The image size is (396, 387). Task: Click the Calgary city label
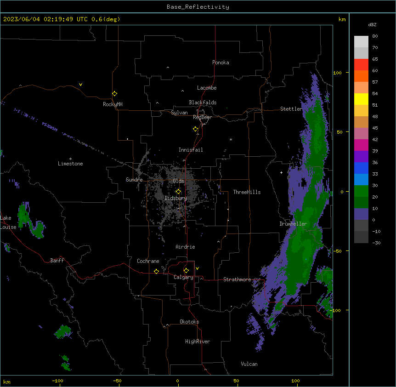(183, 277)
